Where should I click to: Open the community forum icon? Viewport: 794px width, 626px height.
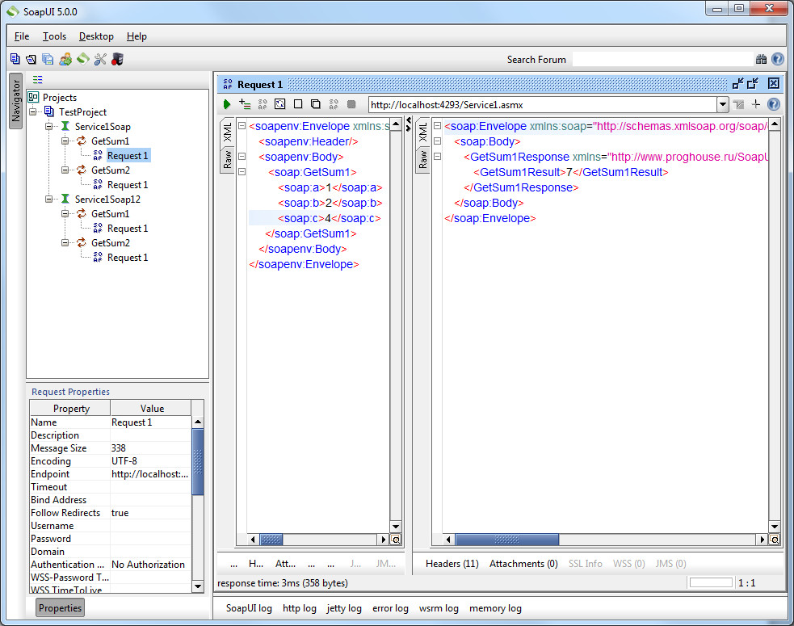(x=65, y=59)
